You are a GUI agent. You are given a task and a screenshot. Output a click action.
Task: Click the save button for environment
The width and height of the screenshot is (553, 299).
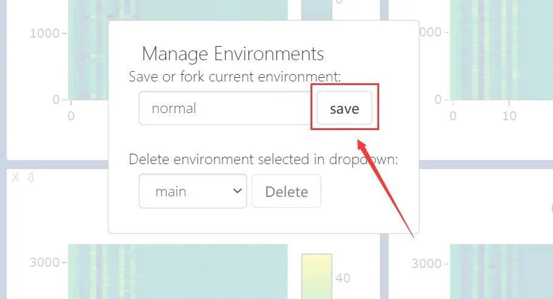pos(344,108)
